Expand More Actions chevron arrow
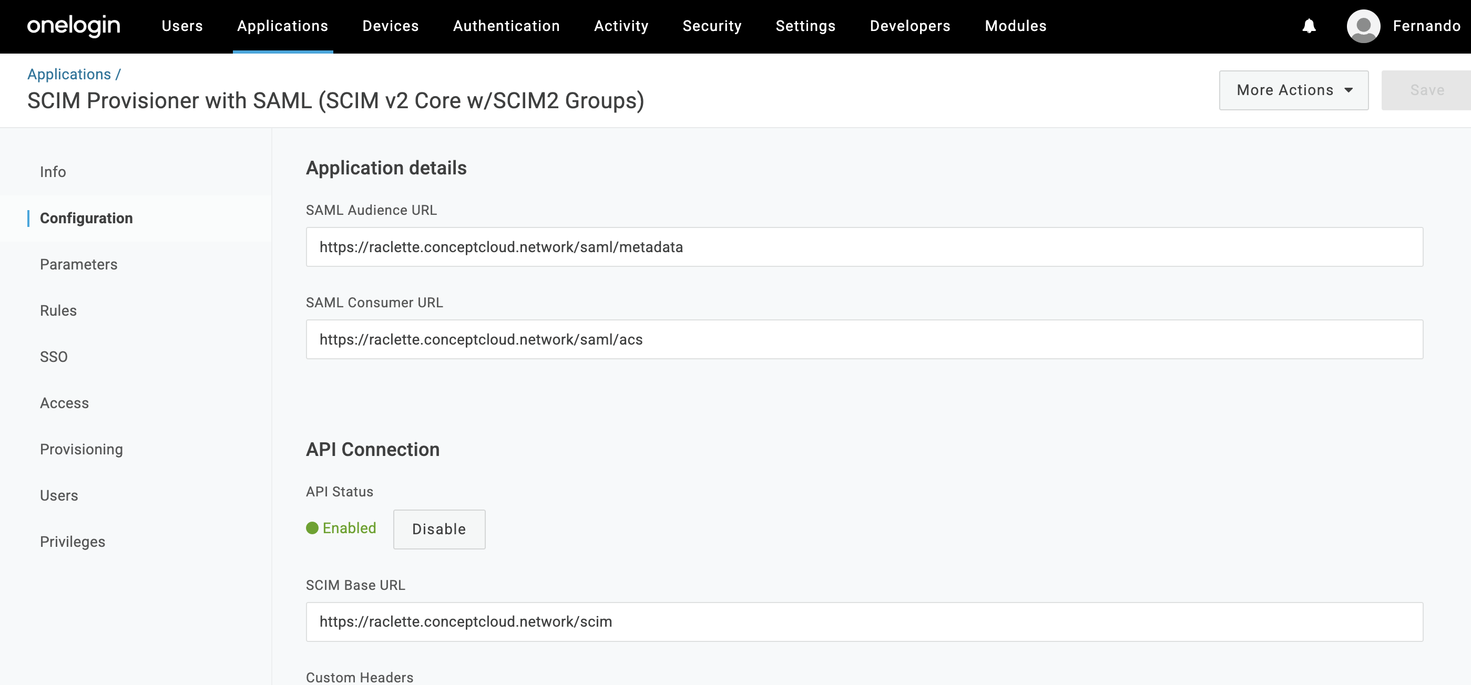 [x=1350, y=90]
